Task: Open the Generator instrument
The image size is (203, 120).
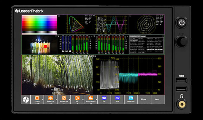Action: point(131,99)
